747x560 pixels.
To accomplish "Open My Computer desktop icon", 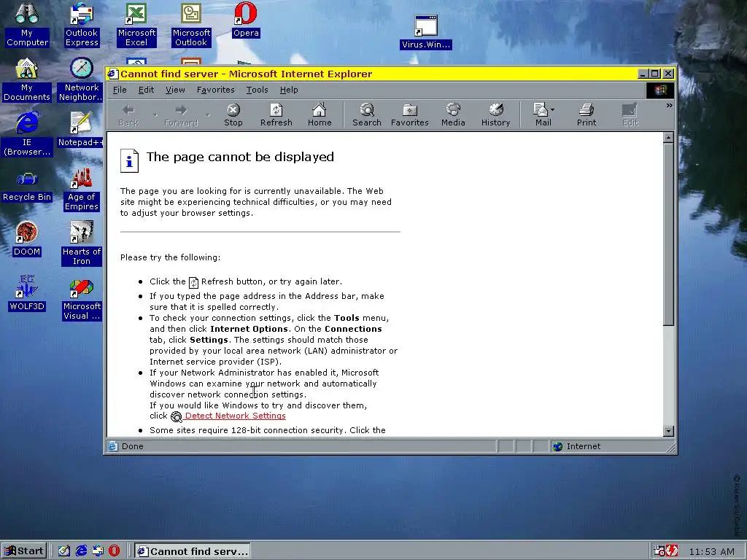I will tap(27, 25).
